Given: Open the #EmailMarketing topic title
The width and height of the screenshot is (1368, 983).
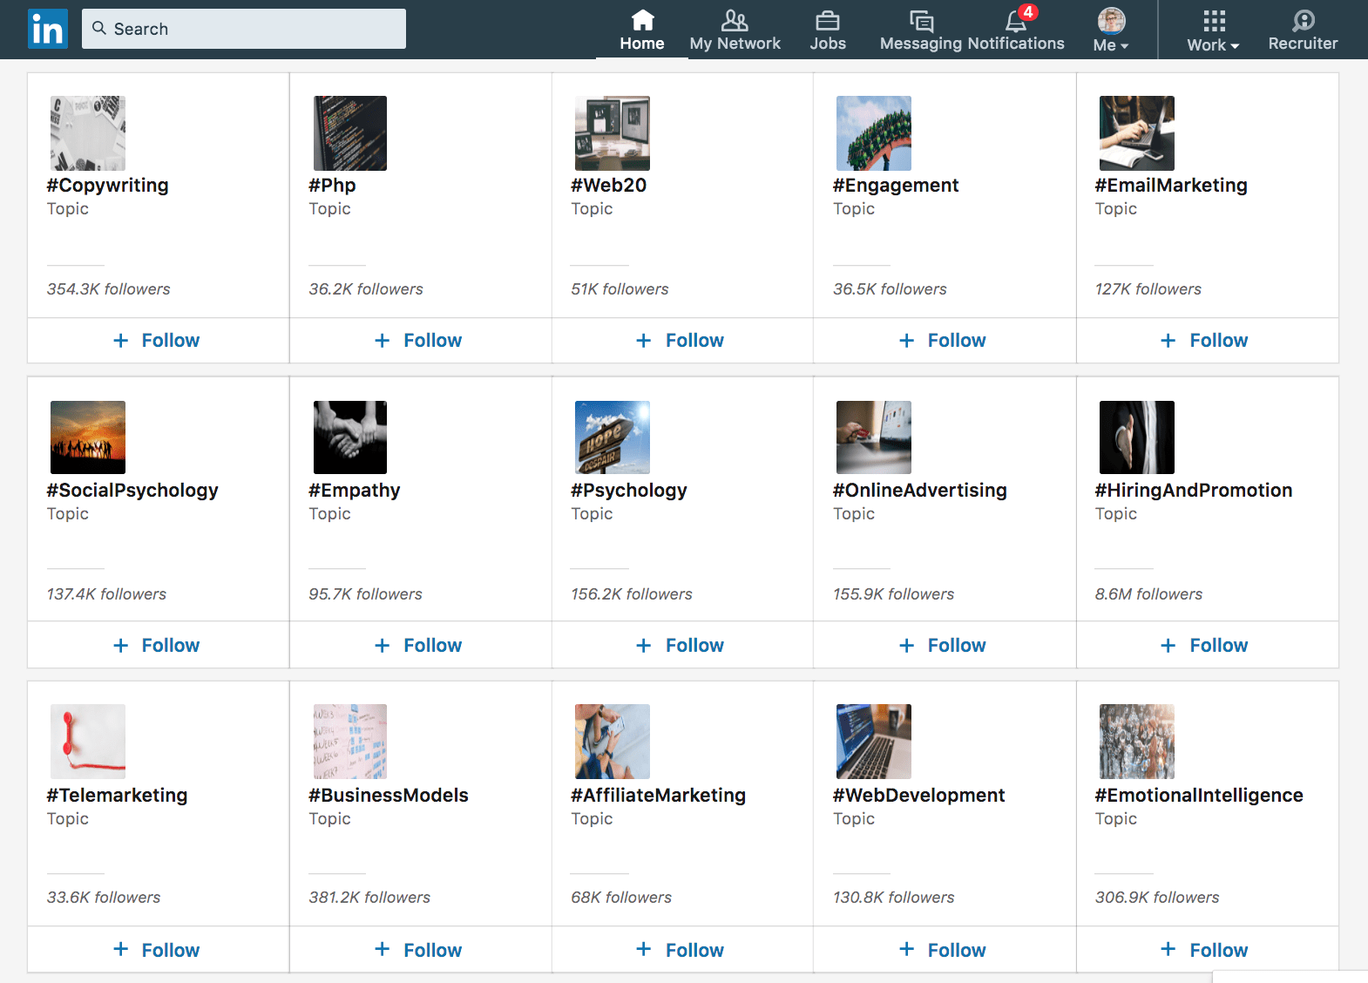Looking at the screenshot, I should pos(1170,186).
